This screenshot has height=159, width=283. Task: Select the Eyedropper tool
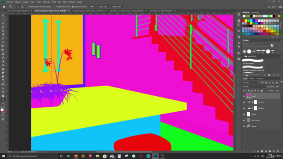click(3, 34)
